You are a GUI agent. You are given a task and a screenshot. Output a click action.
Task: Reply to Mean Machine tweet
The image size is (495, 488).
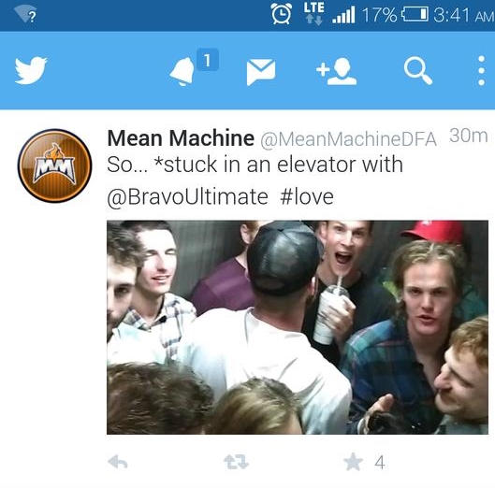(118, 462)
